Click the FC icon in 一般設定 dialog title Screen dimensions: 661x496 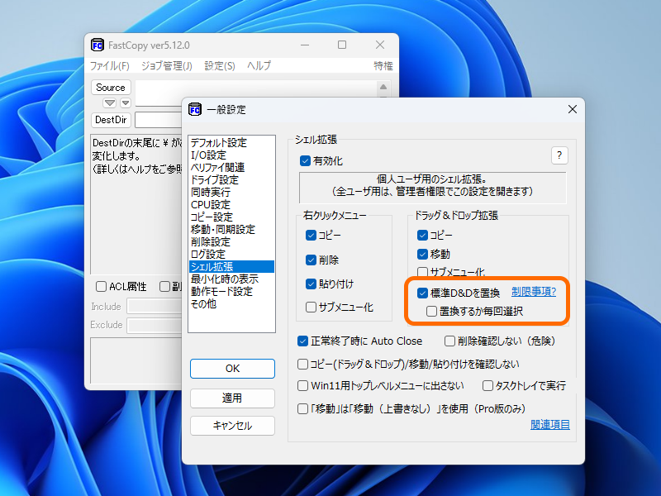pyautogui.click(x=195, y=109)
